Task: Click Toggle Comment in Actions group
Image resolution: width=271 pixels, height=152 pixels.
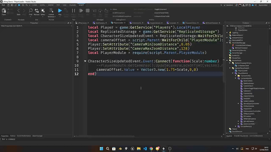Action: pyautogui.click(x=161, y=9)
